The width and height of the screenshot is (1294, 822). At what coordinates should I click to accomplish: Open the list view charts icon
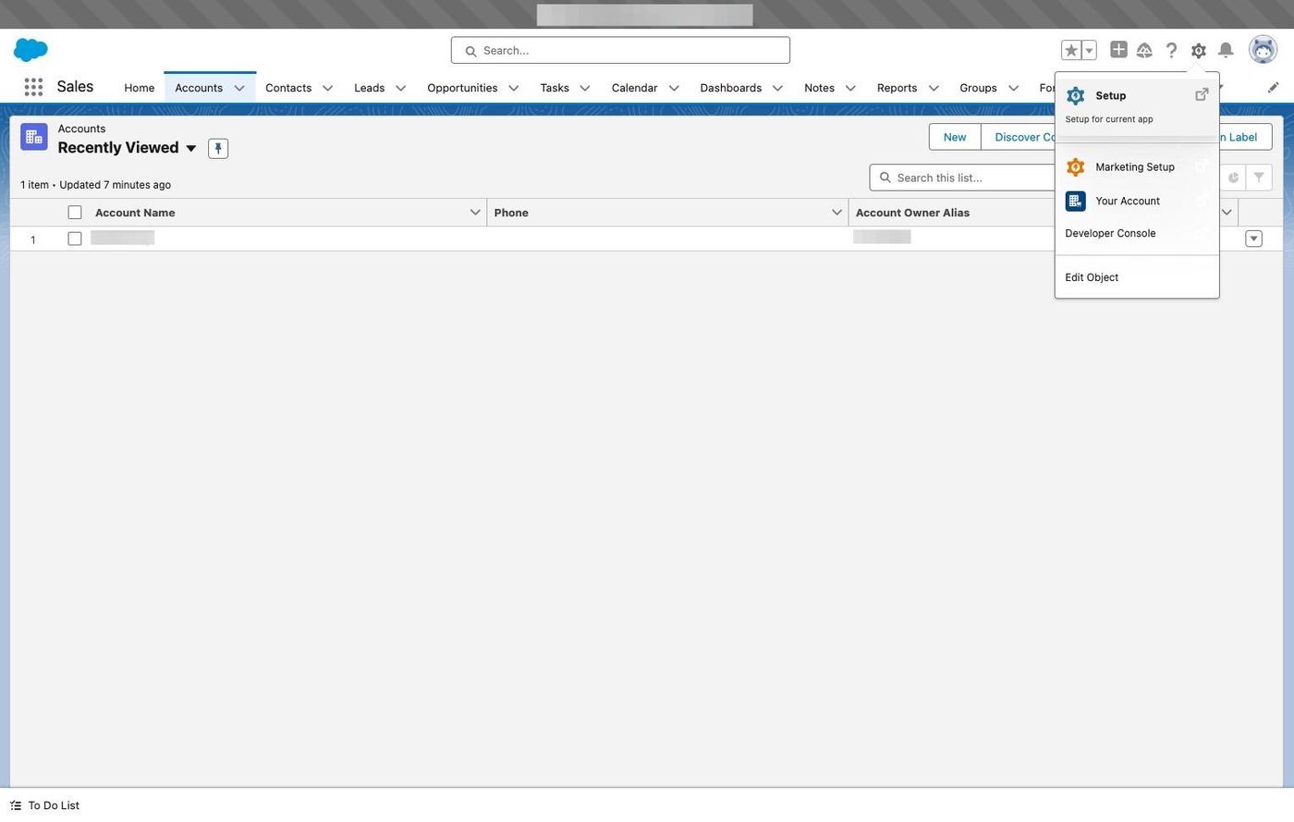(1233, 178)
